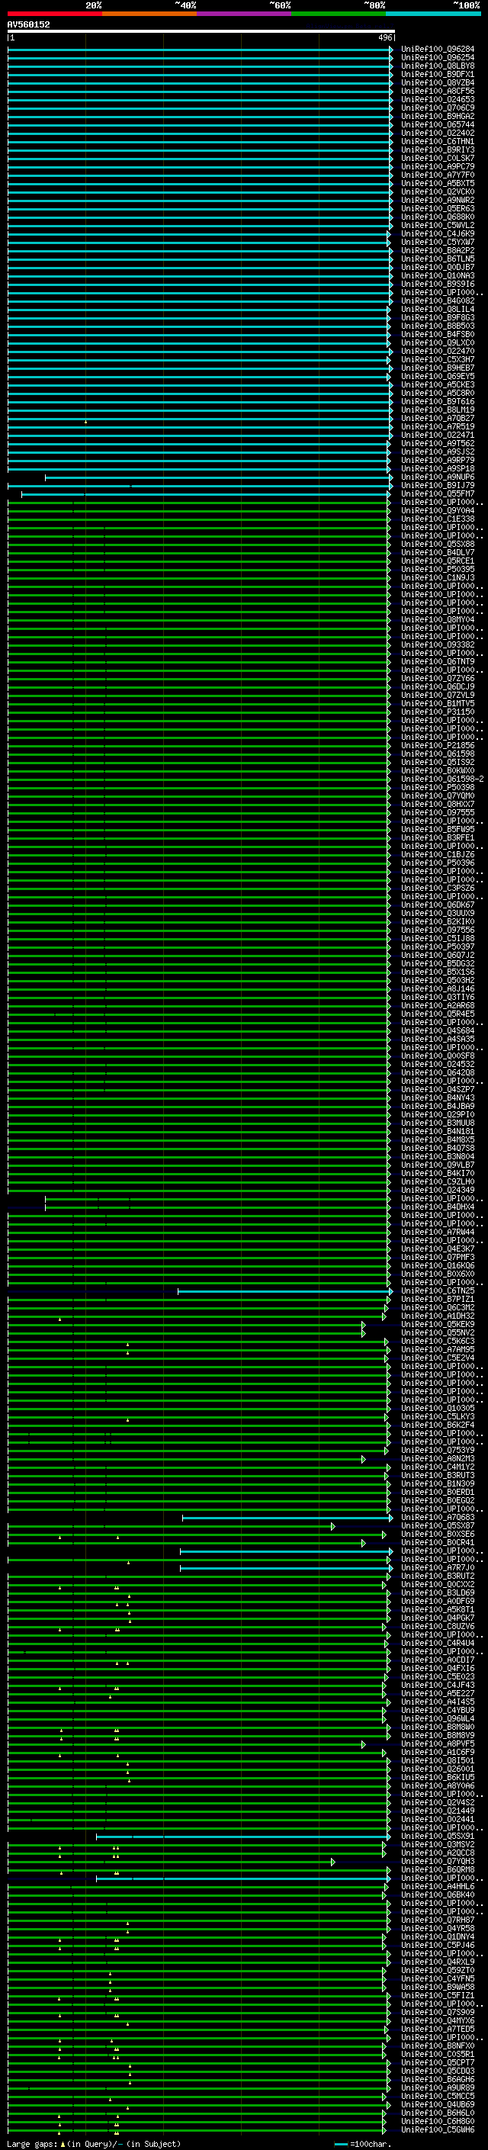This screenshot has height=2150, width=488.
Task: Select label UniRef100_C3PSZ6
Action: 437,888
